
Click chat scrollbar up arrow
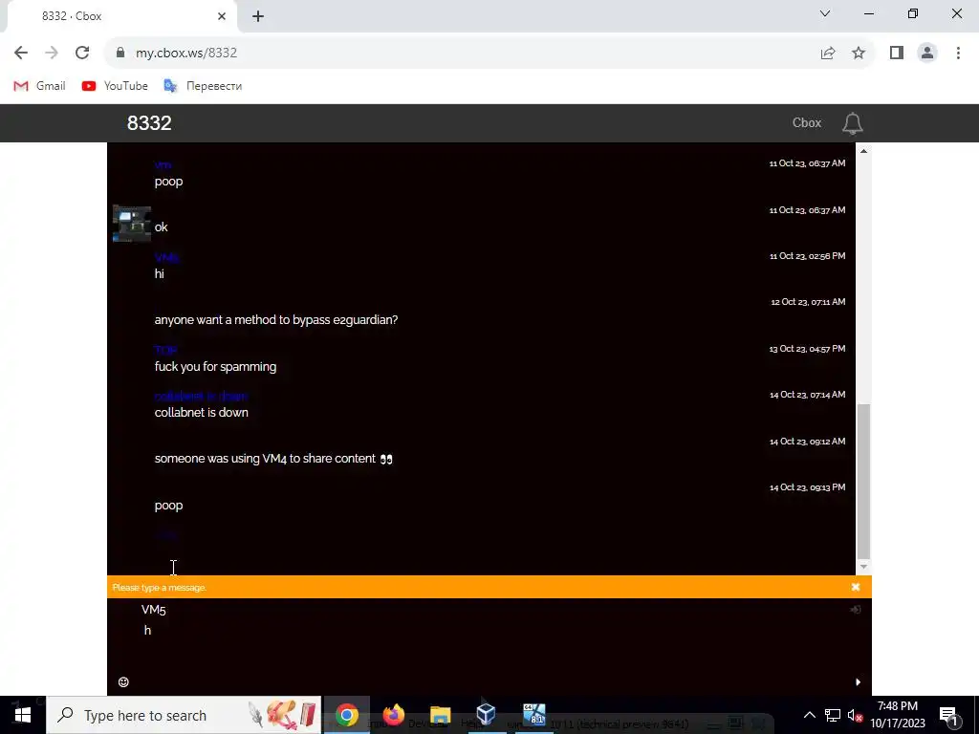click(x=863, y=151)
